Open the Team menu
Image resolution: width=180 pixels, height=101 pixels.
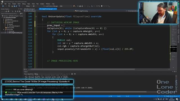pos(29,4)
